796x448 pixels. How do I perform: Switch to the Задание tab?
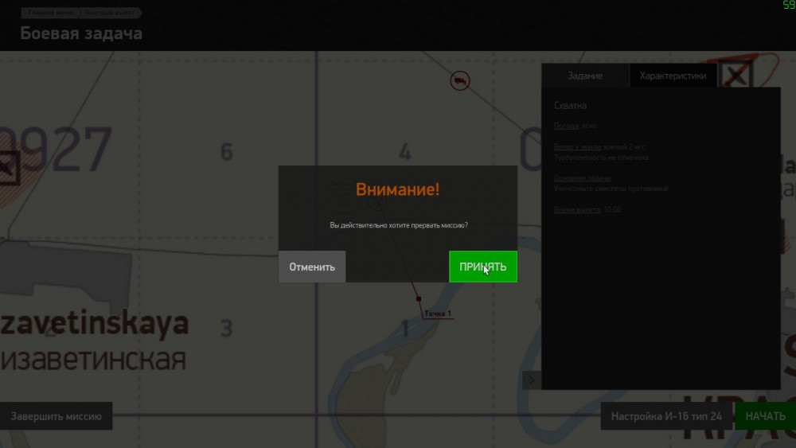pyautogui.click(x=585, y=76)
